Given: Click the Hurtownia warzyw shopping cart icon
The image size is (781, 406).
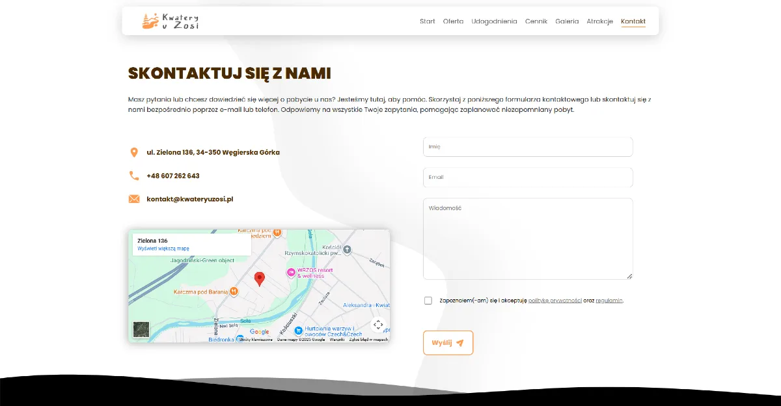Looking at the screenshot, I should point(298,330).
